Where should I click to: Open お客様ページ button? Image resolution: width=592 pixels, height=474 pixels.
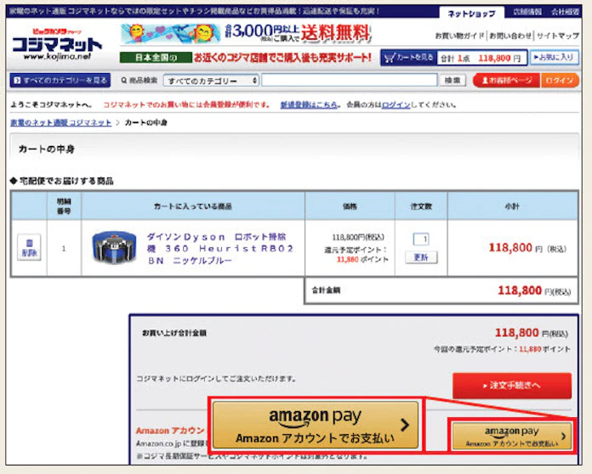pos(506,81)
